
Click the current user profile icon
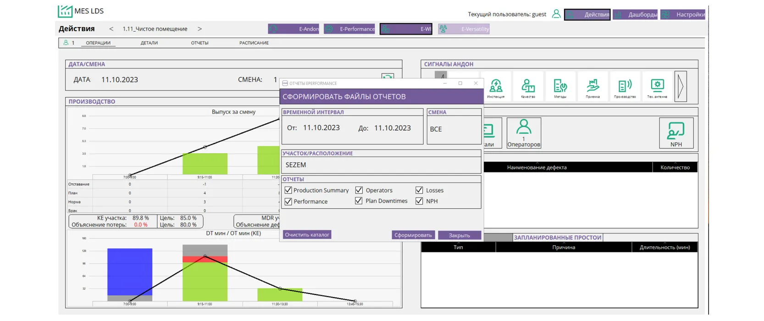click(x=556, y=14)
